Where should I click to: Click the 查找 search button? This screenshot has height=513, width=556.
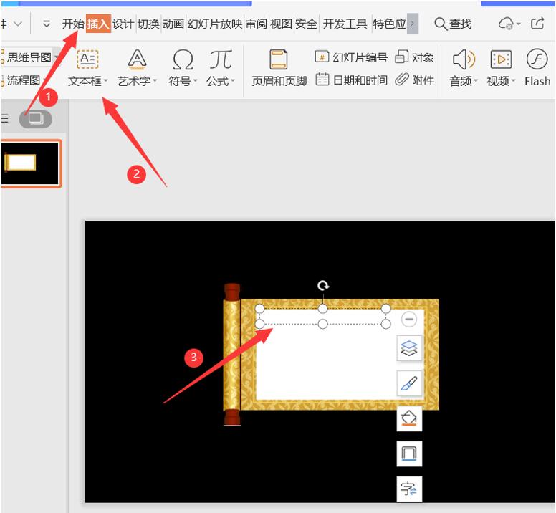(453, 24)
